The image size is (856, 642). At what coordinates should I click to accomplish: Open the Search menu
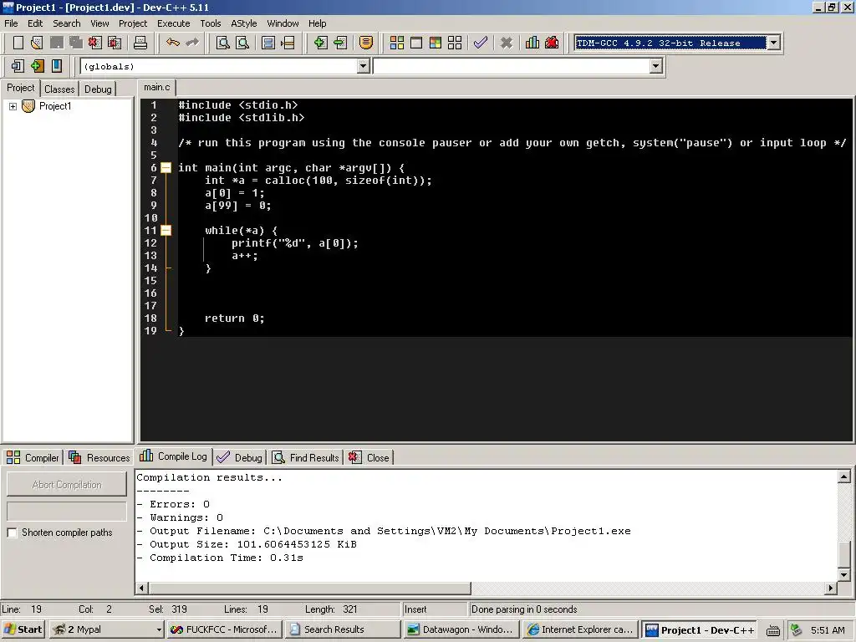tap(67, 23)
